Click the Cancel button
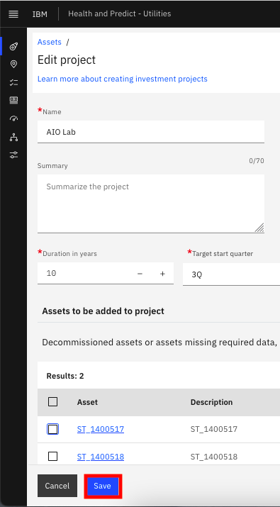 [57, 486]
